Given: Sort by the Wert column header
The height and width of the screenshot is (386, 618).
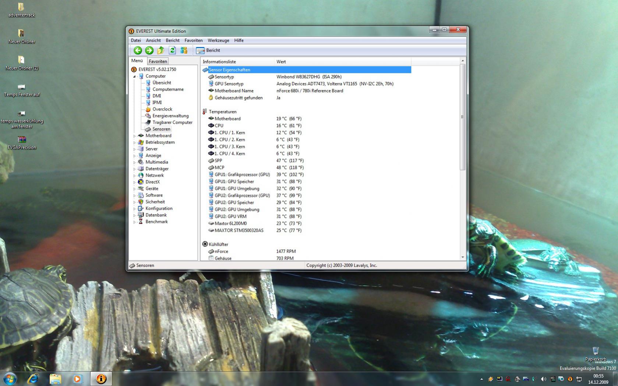Looking at the screenshot, I should tap(343, 62).
